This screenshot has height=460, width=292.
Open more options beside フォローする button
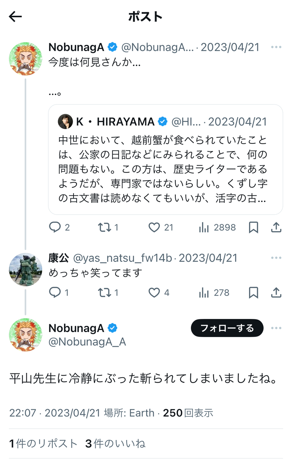coord(276,328)
